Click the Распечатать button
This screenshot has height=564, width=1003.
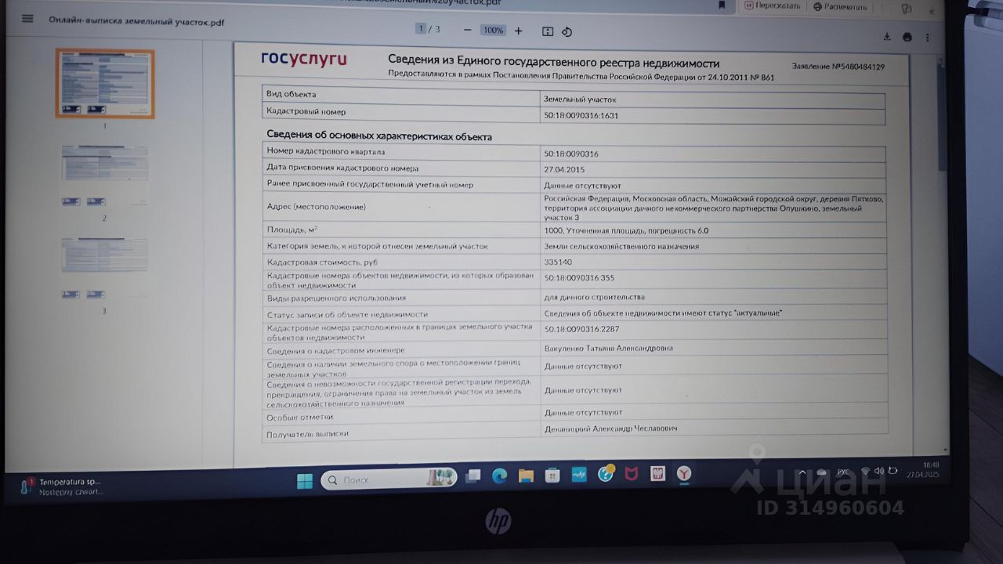(x=841, y=6)
